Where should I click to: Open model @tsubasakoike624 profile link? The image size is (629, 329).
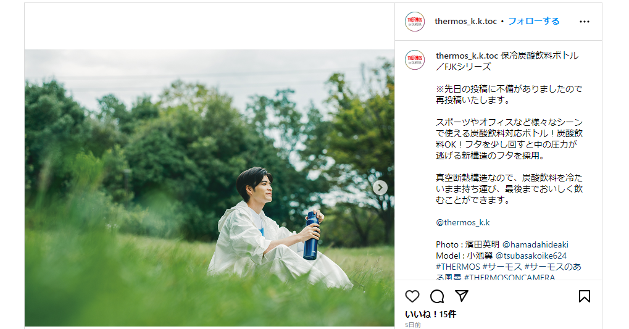tap(531, 256)
